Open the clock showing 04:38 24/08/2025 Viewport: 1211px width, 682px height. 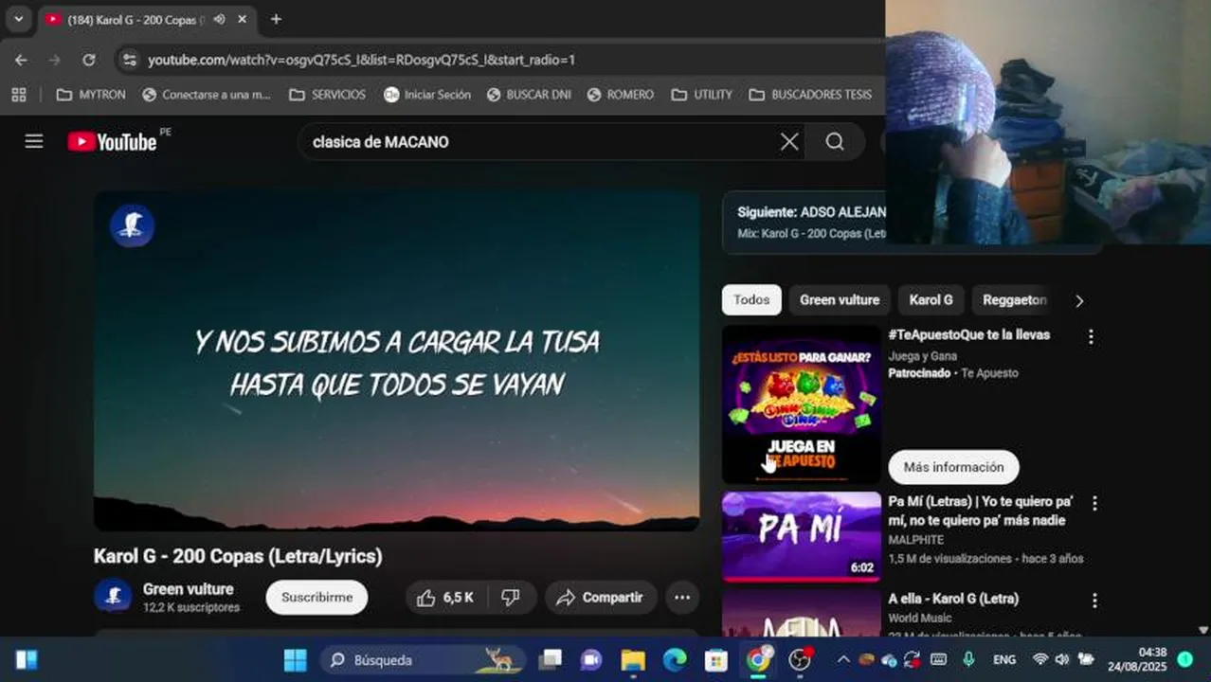coord(1138,659)
